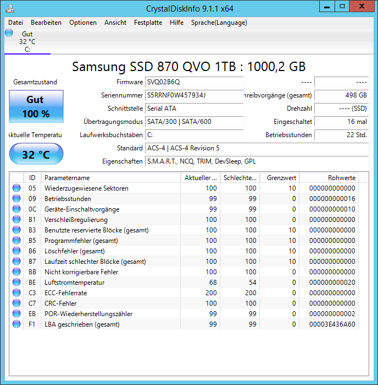Viewport: 378px width, 385px height.
Task: Click the Eigenschaften field with S.M.A.R.T., NCQ
Action: [257, 161]
